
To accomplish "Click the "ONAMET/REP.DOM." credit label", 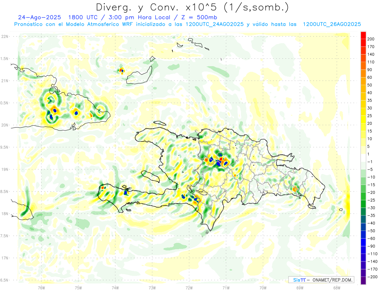I will pyautogui.click(x=332, y=280).
